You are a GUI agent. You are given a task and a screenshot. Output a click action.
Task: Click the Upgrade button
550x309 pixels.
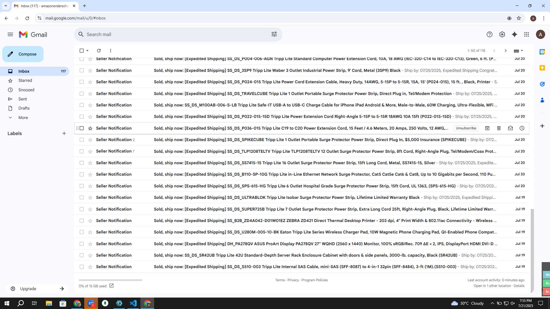click(37, 289)
